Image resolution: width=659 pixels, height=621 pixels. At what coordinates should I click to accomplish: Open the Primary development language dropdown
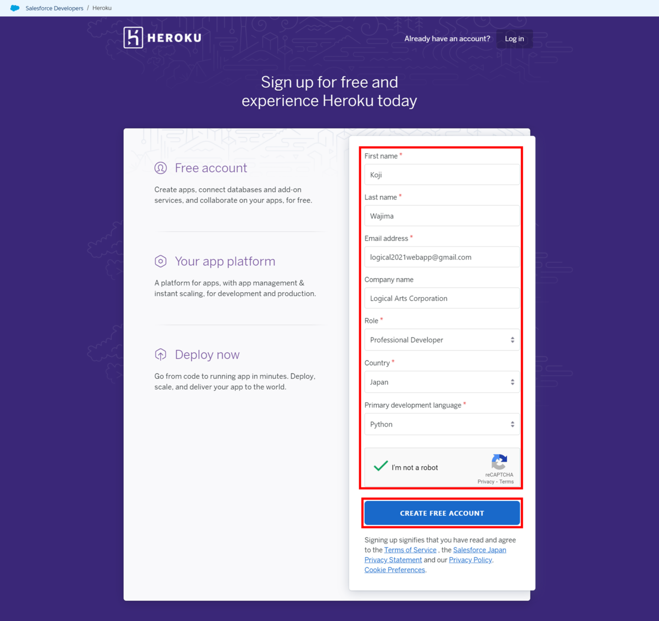click(x=442, y=424)
